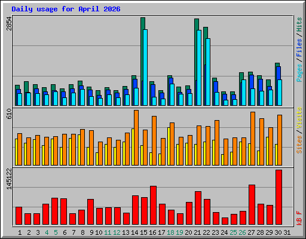
Task: Click the day 21 axis label
Action: 197,232
